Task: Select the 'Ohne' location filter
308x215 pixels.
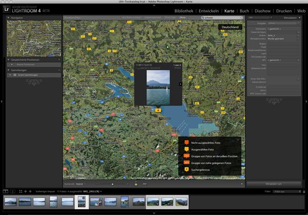Action: [182, 17]
